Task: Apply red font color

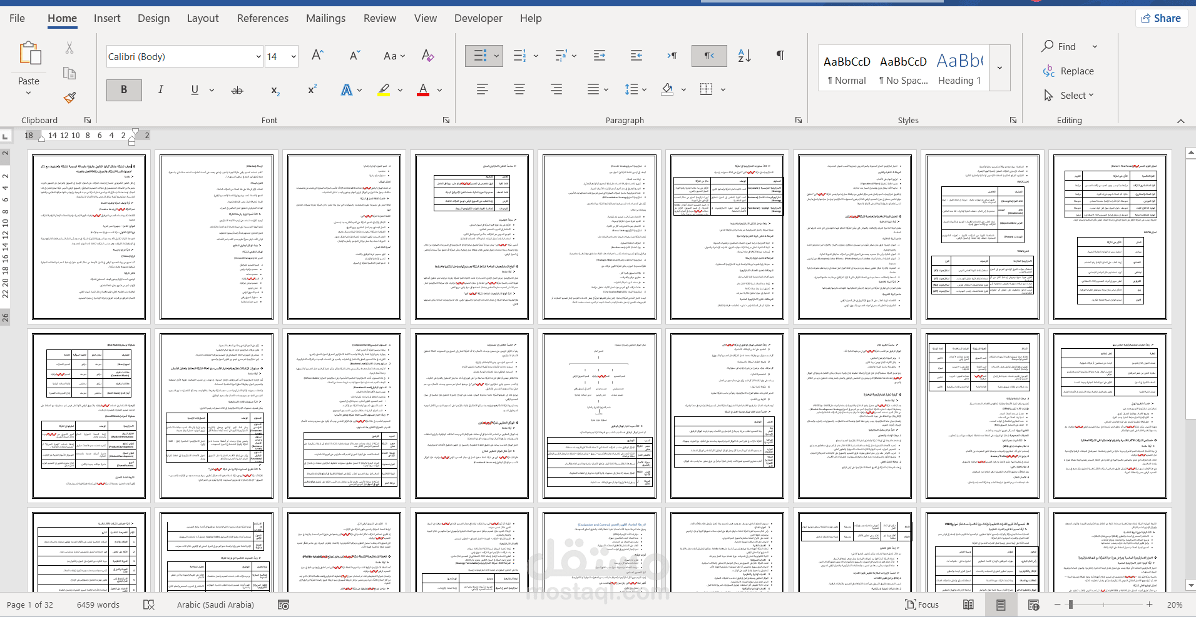Action: tap(423, 90)
